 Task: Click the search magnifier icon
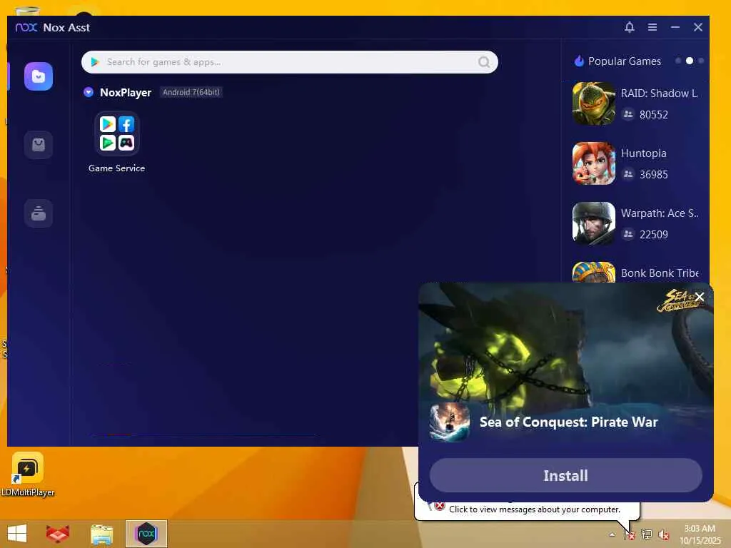point(484,62)
